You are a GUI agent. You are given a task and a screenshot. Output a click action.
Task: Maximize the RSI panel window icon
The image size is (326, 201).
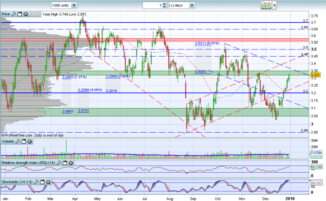click(x=65, y=163)
